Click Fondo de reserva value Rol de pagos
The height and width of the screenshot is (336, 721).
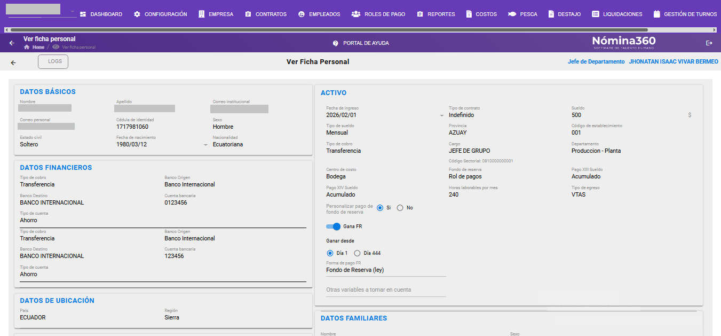point(465,176)
